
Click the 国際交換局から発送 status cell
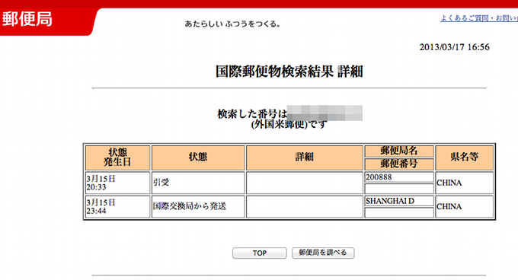point(198,206)
